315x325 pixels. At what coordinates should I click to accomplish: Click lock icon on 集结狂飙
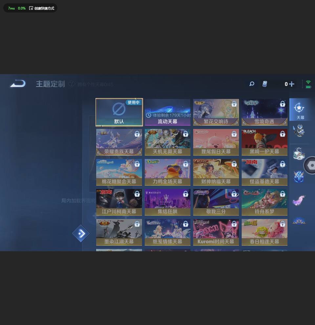point(186,194)
